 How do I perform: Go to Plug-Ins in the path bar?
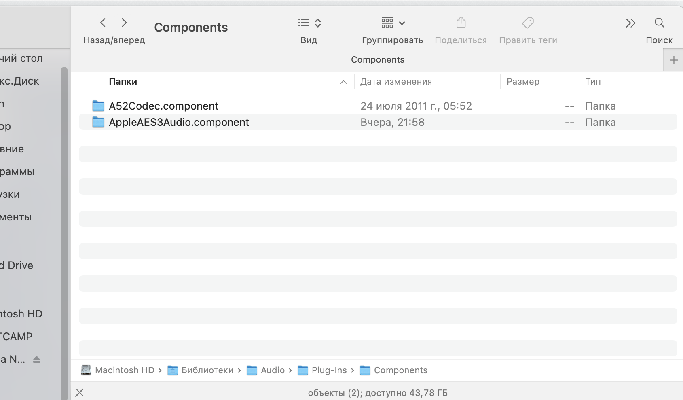329,370
